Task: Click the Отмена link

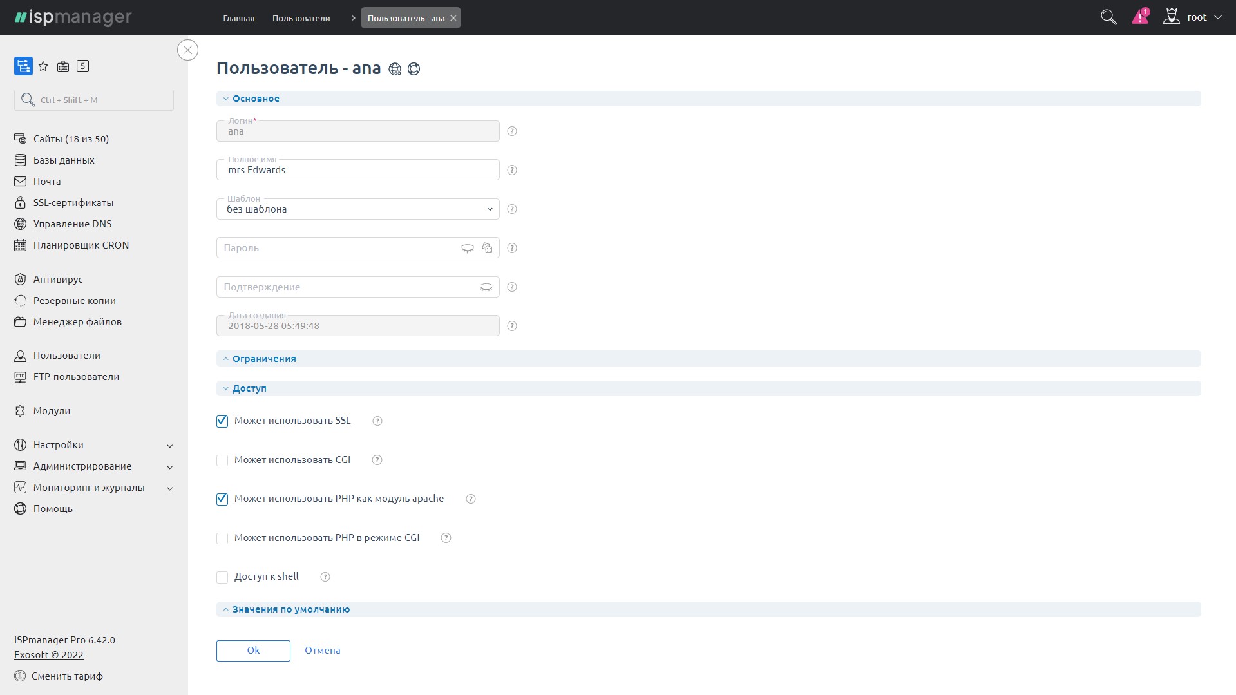Action: (x=322, y=651)
